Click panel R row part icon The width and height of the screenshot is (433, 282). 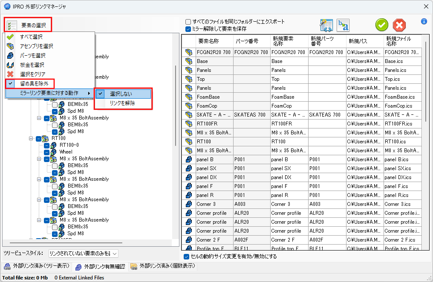189,195
